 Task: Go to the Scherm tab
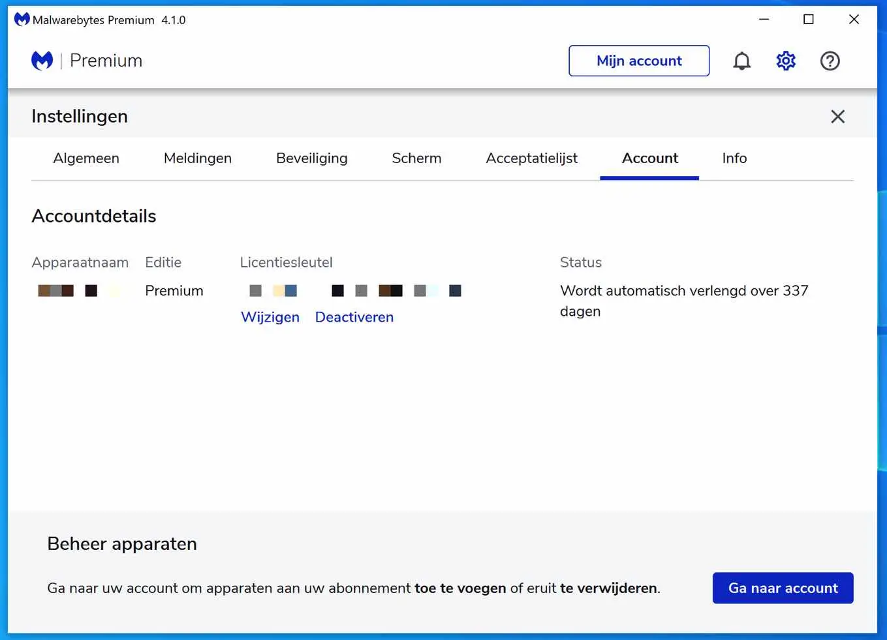[x=416, y=158]
